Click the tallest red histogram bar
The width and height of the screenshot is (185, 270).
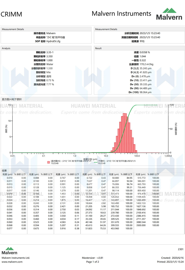click(x=124, y=133)
